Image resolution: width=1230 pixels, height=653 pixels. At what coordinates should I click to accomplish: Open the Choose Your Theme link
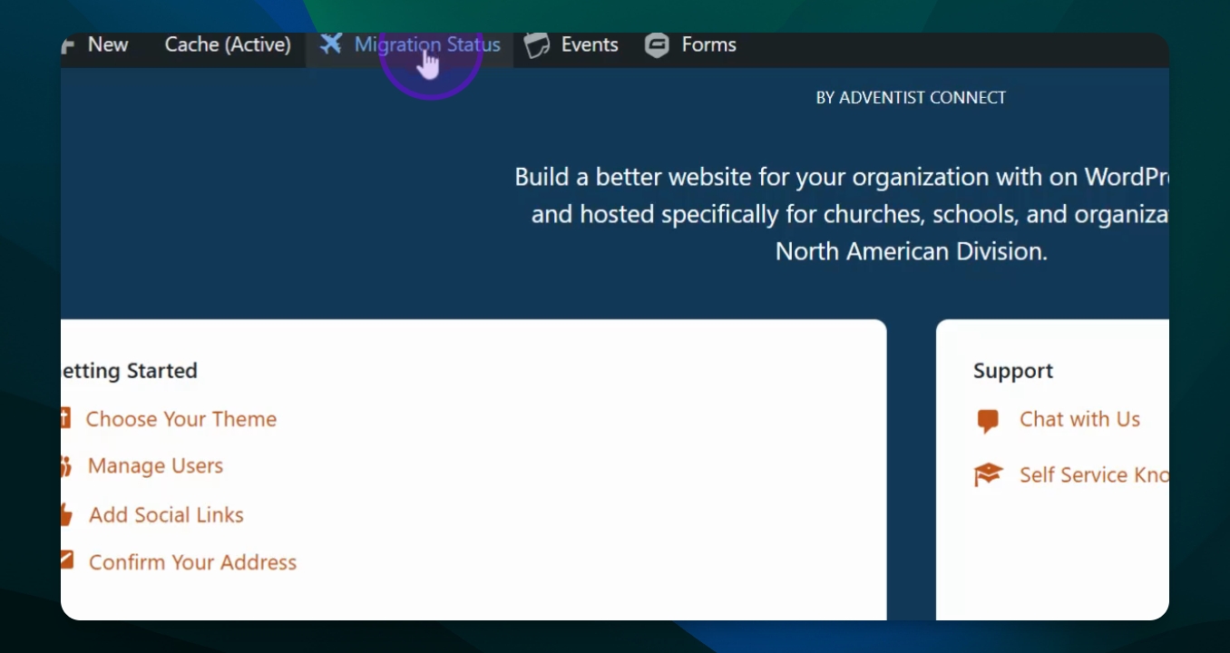pos(181,419)
